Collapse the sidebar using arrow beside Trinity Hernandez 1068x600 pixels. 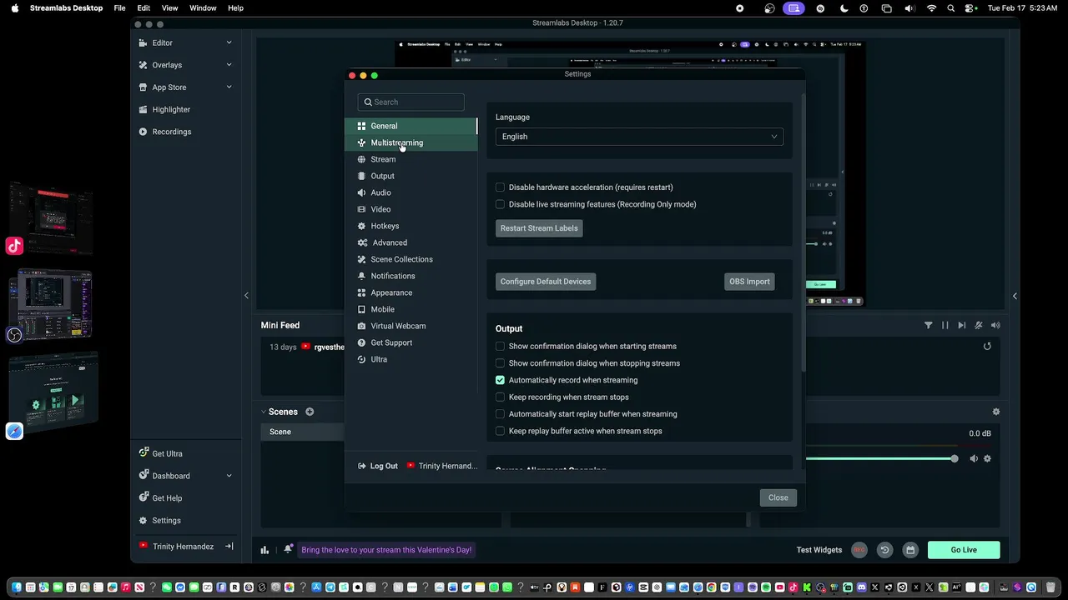pyautogui.click(x=229, y=547)
